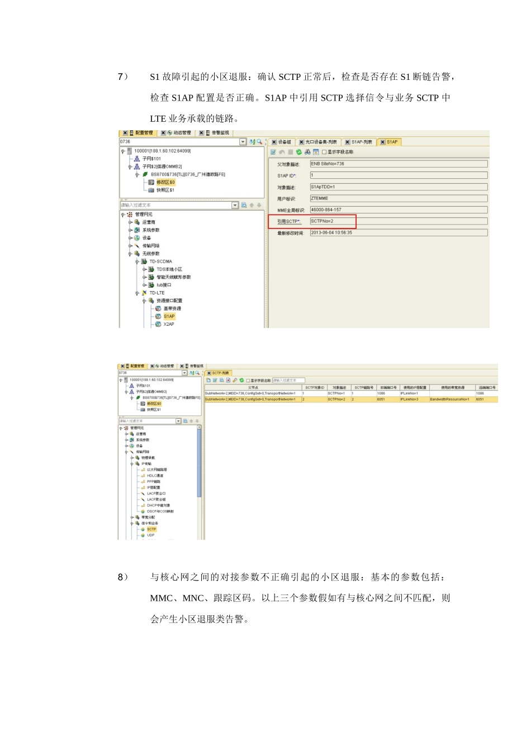Click search icon beside 0736 in upper screenshot
This screenshot has height=751, width=531.
coord(259,142)
